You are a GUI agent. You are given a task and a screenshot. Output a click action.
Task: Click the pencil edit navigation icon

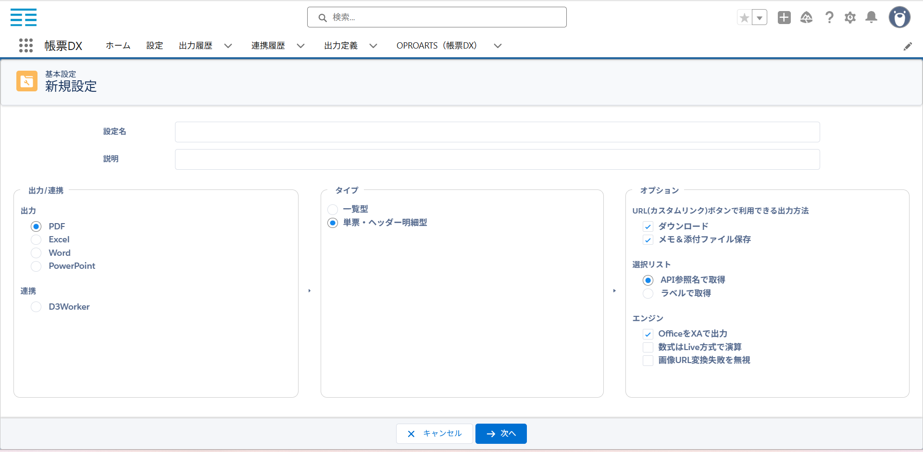coord(908,46)
